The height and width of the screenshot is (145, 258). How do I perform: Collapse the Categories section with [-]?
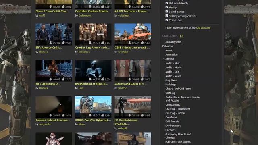181,36
